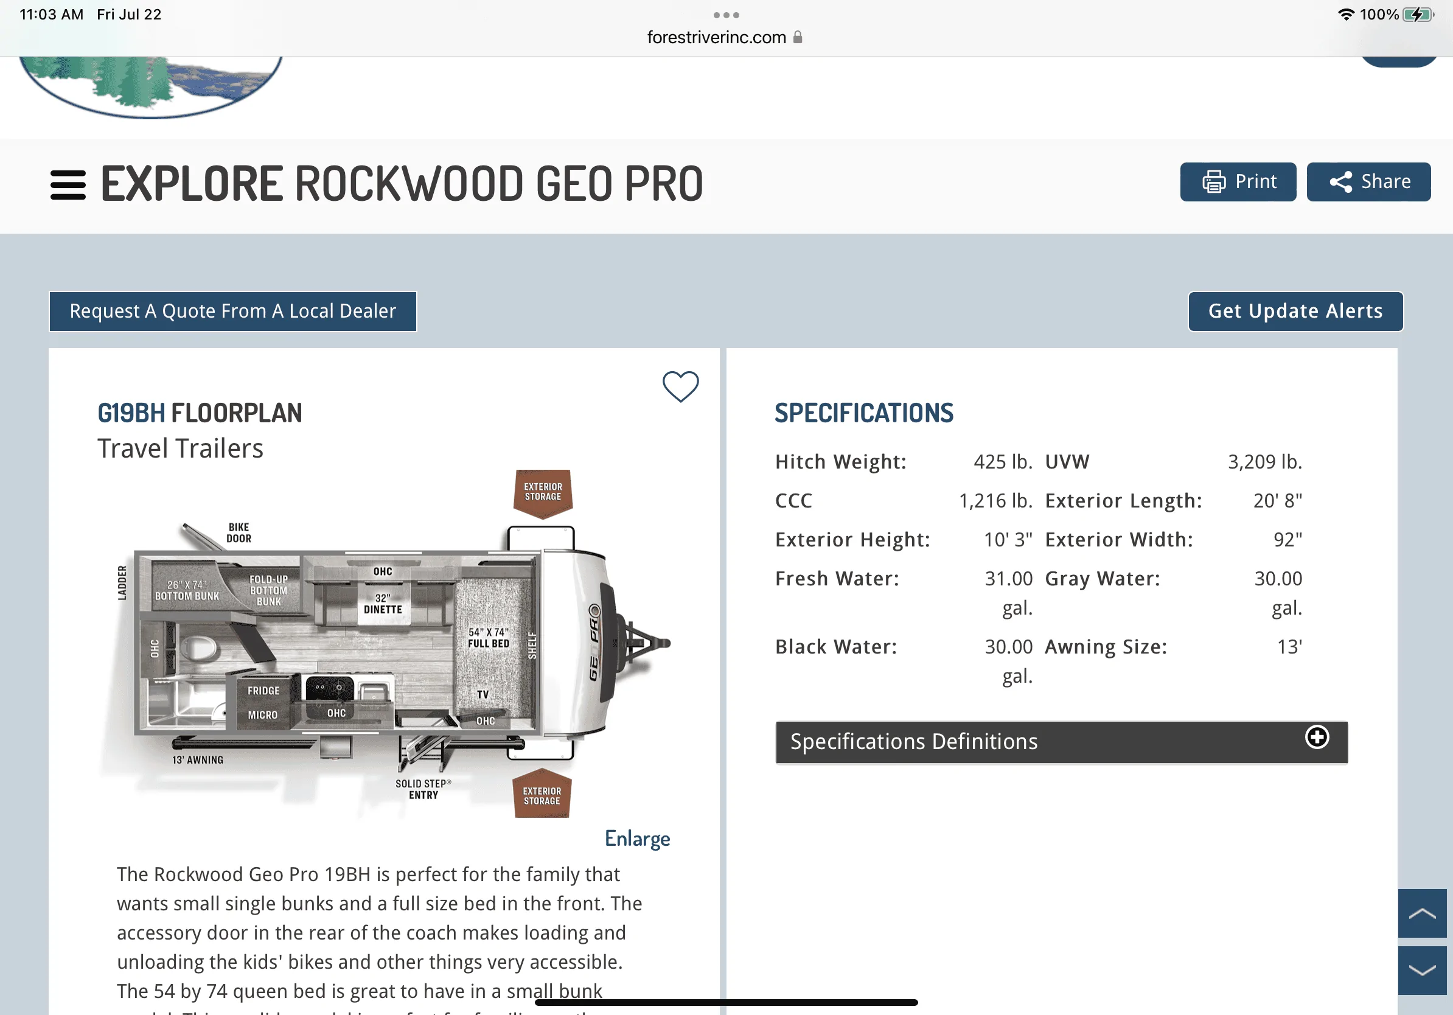Select the Hitch Weight value 425 lb.

1002,462
